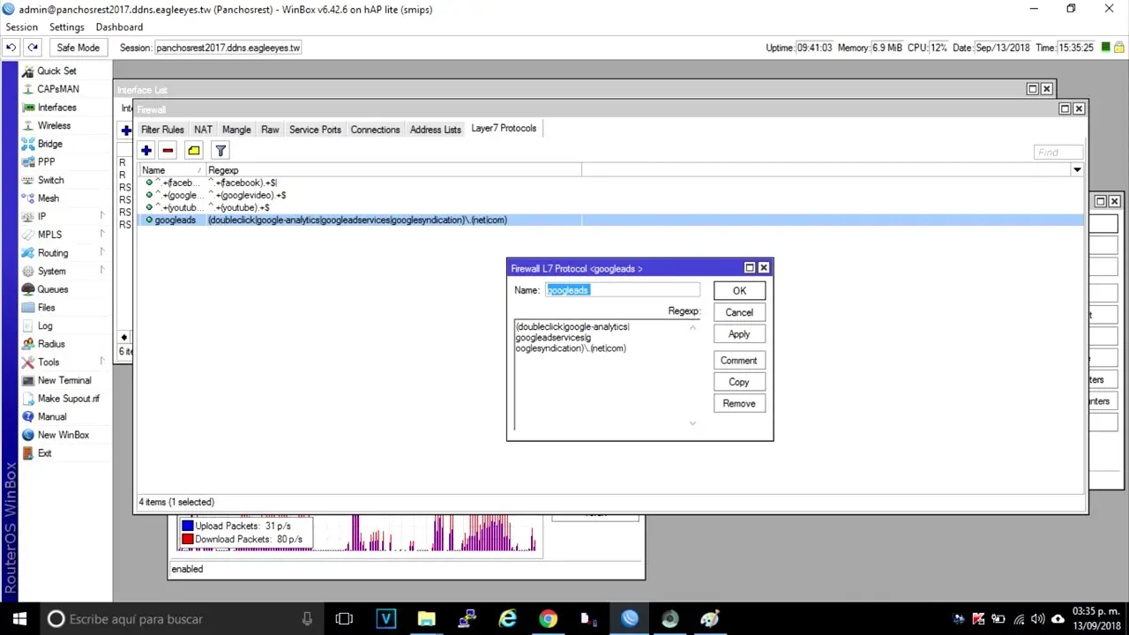Add an interface with Interface List plus icon
The width and height of the screenshot is (1129, 635).
point(126,131)
